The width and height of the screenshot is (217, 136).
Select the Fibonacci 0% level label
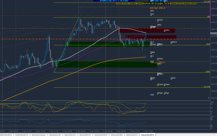pyautogui.click(x=209, y=17)
